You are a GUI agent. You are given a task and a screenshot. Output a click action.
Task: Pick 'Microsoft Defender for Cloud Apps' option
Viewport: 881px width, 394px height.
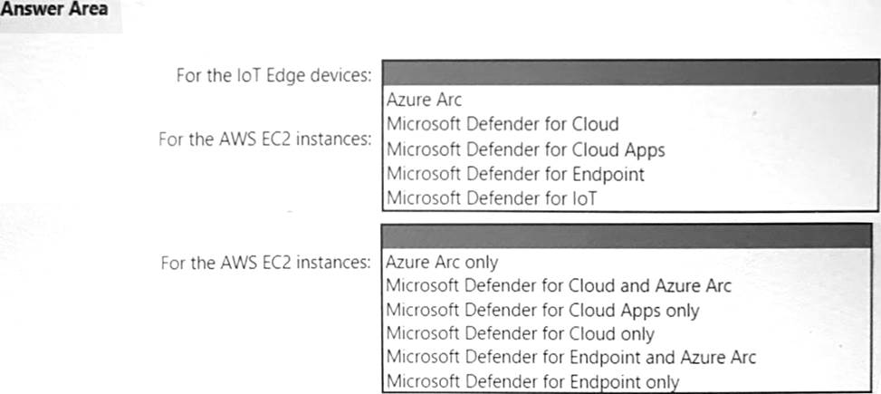[x=525, y=149]
